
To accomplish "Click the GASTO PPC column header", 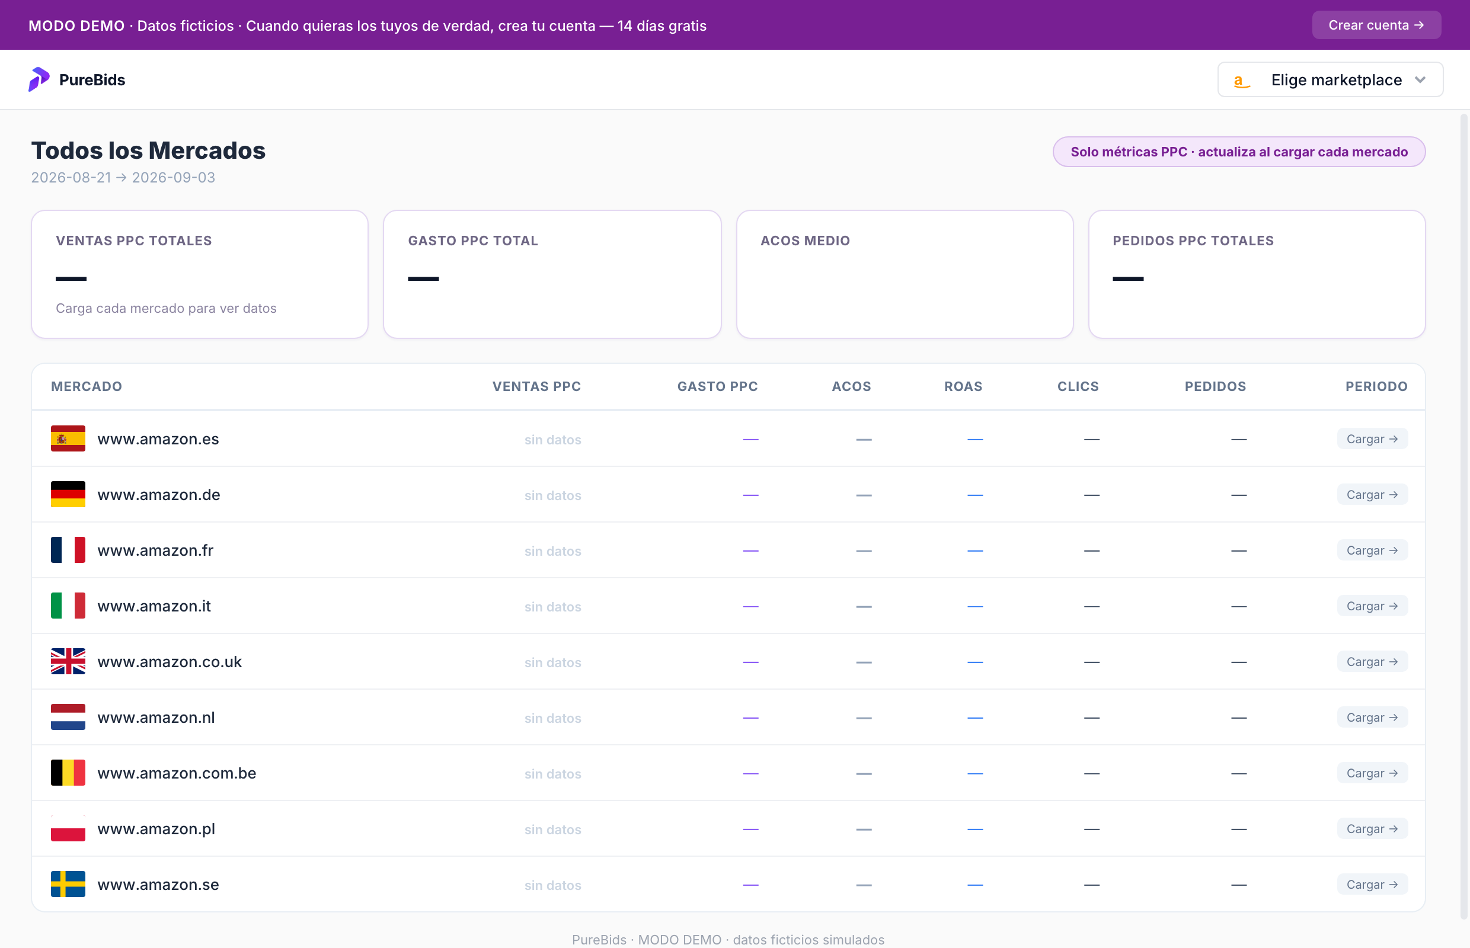I will (717, 386).
